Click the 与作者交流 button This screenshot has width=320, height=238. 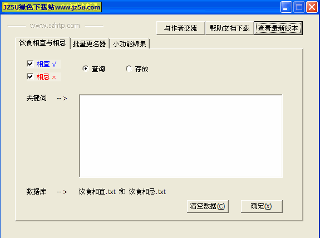(180, 28)
